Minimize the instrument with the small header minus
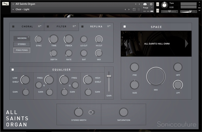The width and height of the screenshot is (202, 132). click(199, 5)
